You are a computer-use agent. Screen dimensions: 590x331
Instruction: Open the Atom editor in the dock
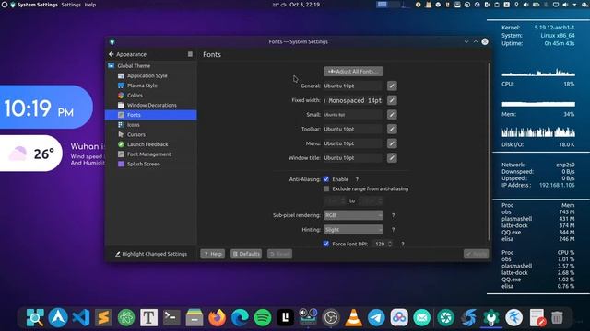point(126,318)
